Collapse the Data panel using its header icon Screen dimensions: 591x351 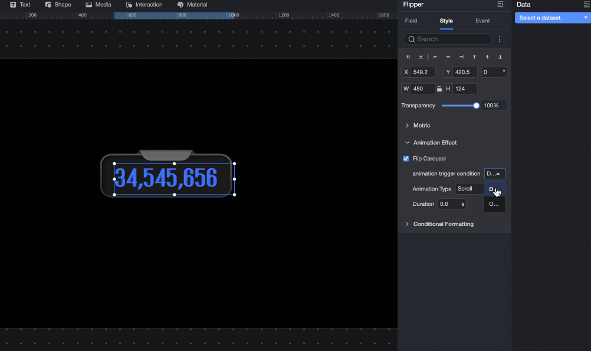click(586, 5)
